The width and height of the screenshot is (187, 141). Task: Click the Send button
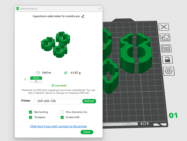click(87, 132)
